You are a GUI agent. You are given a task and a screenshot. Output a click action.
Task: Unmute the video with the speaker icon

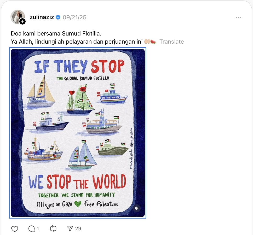pos(136,208)
